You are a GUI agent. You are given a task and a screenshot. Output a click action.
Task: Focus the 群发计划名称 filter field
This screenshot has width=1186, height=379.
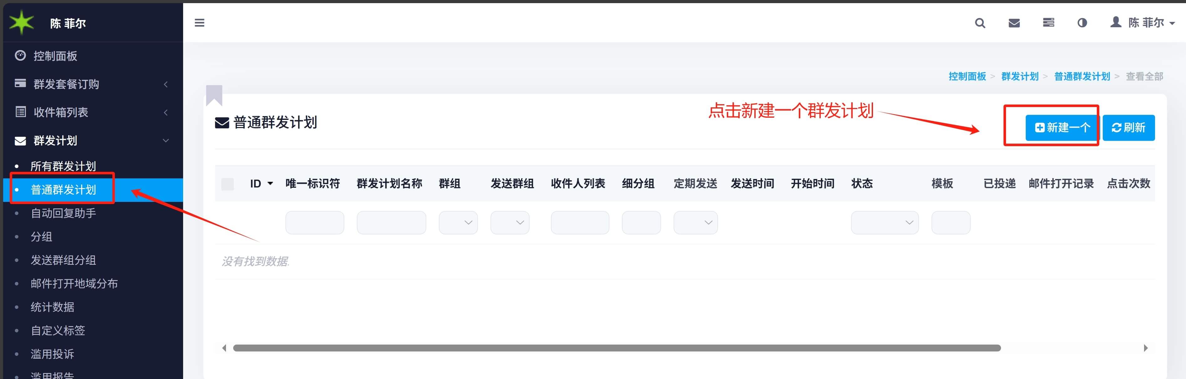pyautogui.click(x=391, y=223)
